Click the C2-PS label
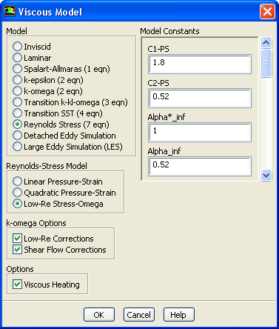279x329 pixels. tap(158, 83)
